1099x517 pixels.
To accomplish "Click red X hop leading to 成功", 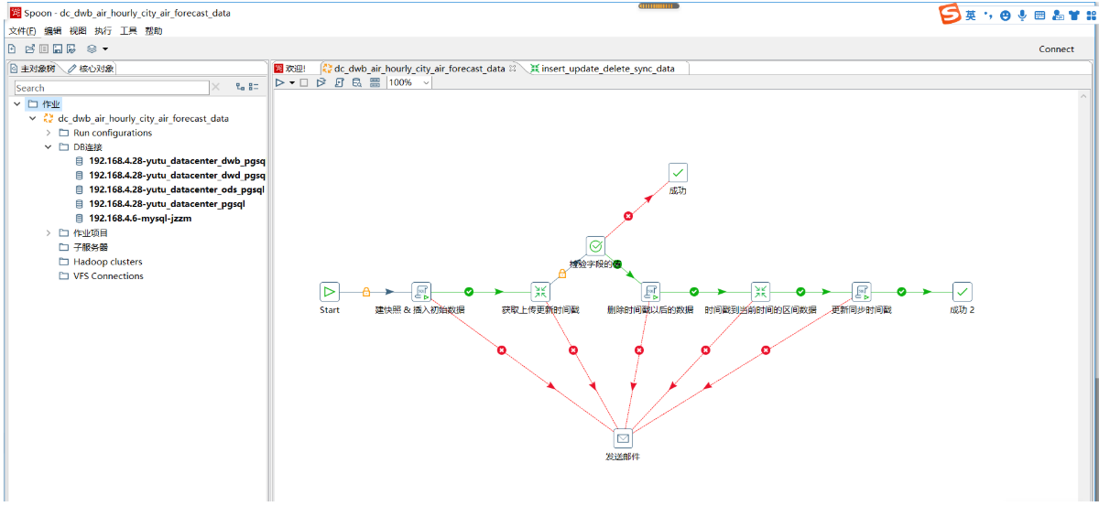I will pyautogui.click(x=628, y=217).
